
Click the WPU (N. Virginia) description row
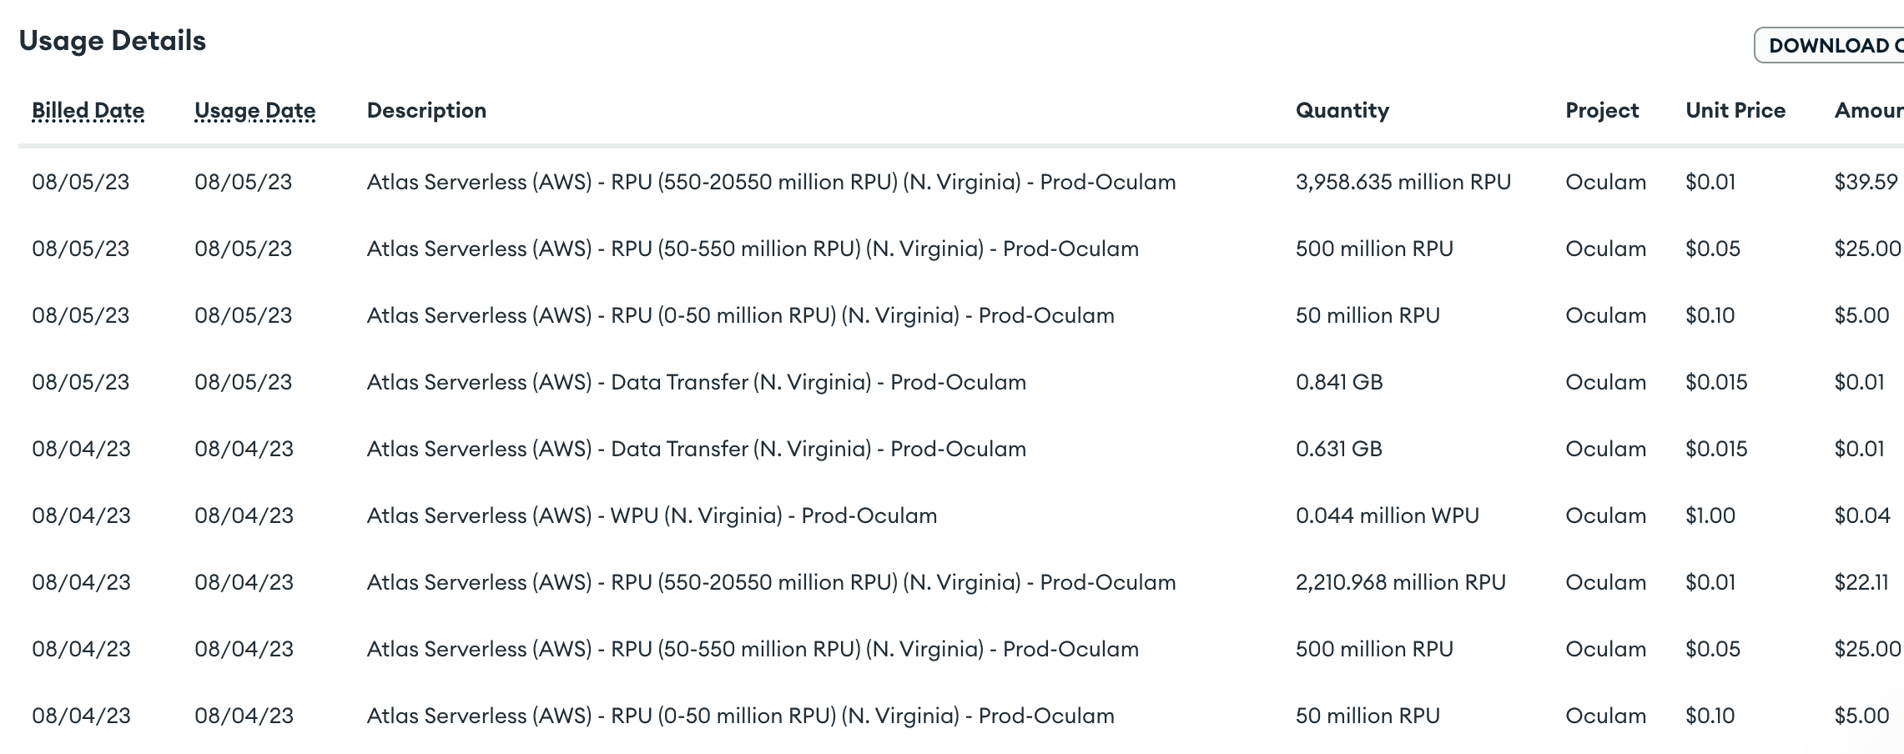point(652,515)
